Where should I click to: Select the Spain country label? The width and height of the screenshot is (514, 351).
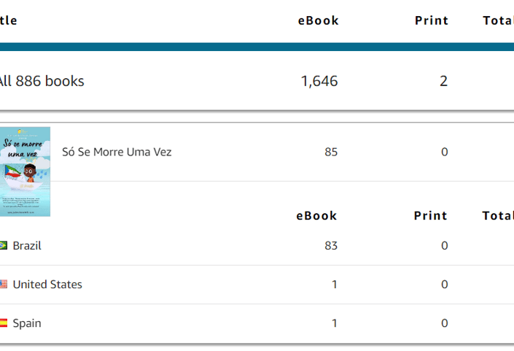pyautogui.click(x=27, y=323)
